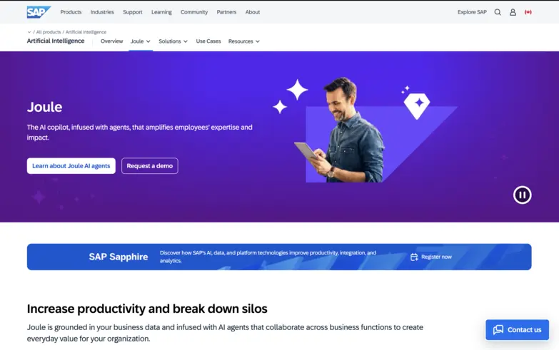Click the chat bubble icon in Contact us
559x350 pixels.
tap(498, 330)
